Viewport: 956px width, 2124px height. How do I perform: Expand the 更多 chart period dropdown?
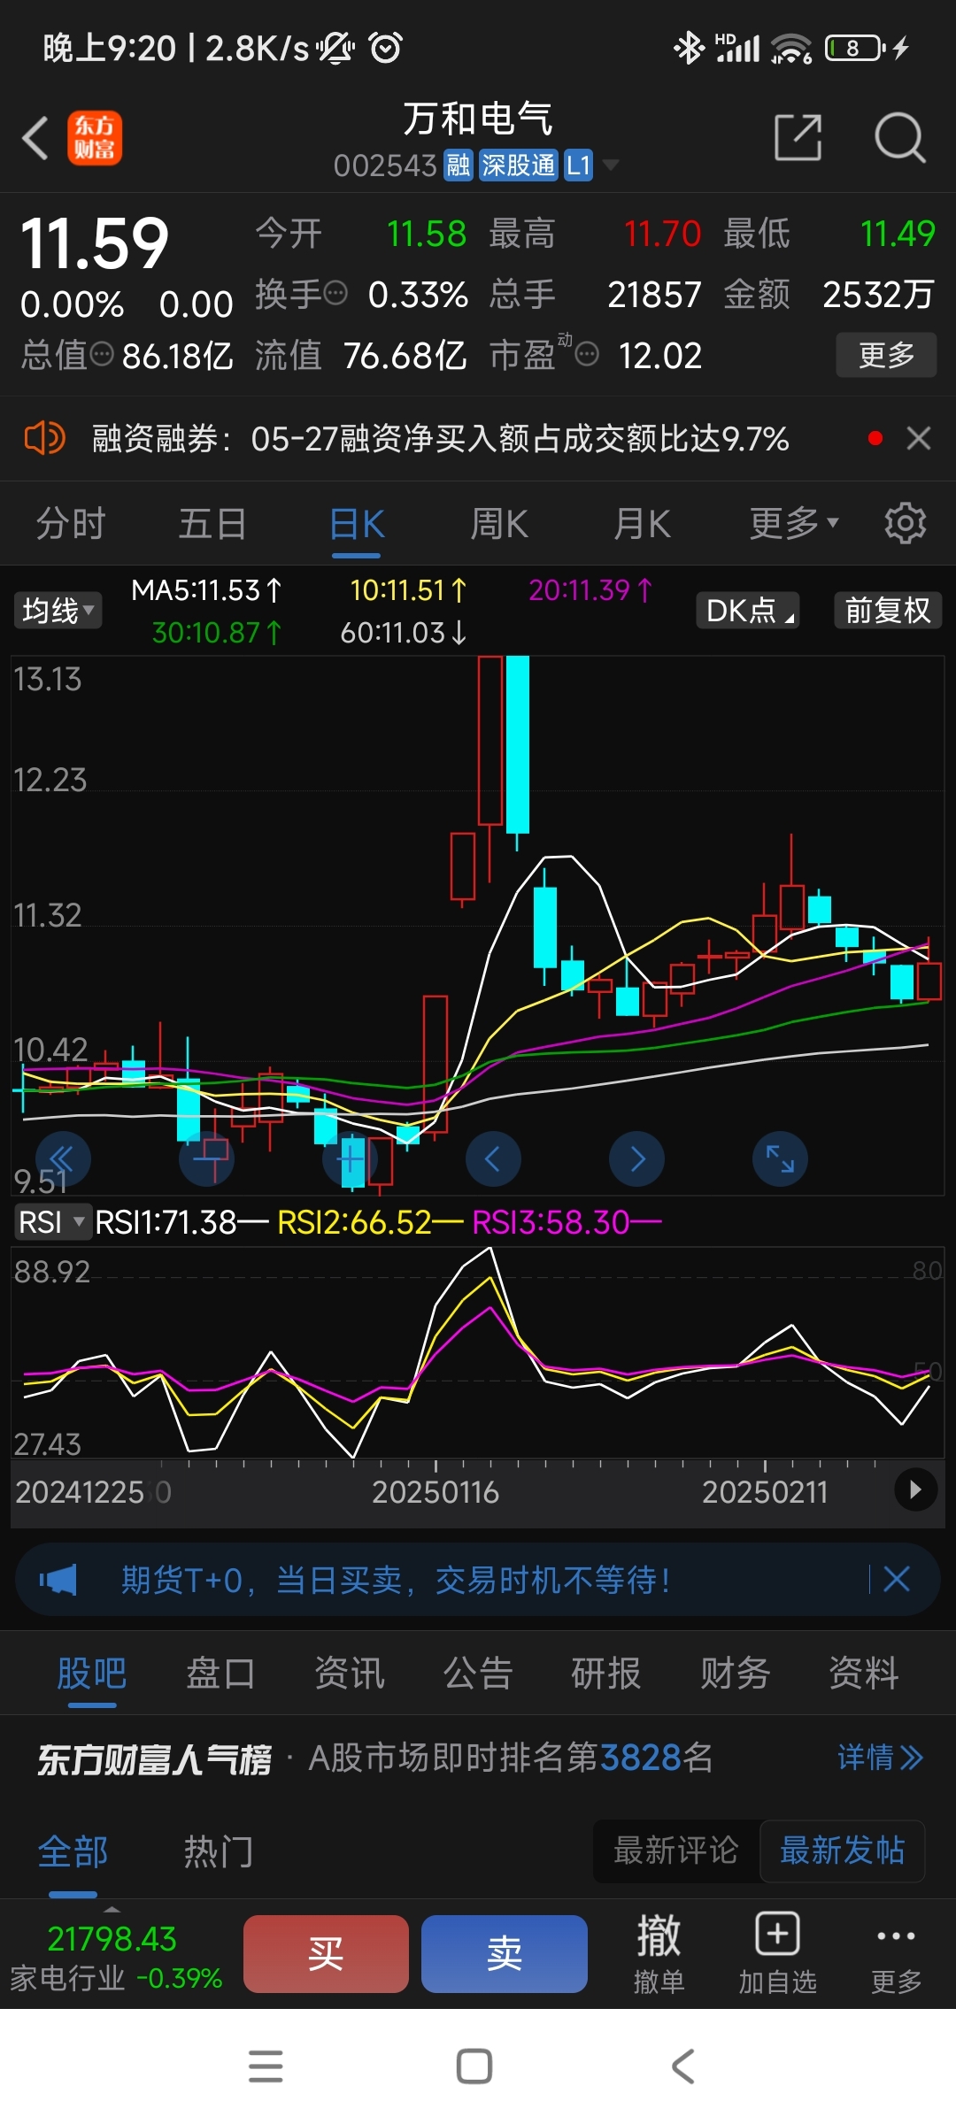point(794,524)
